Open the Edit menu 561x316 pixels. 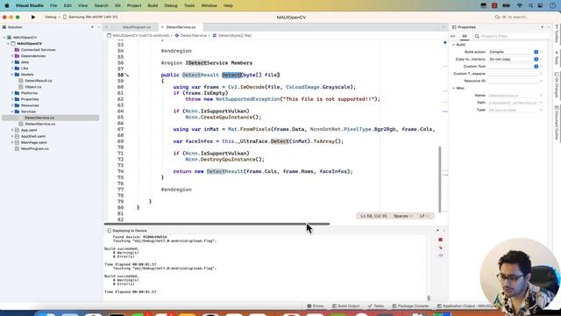67,5
